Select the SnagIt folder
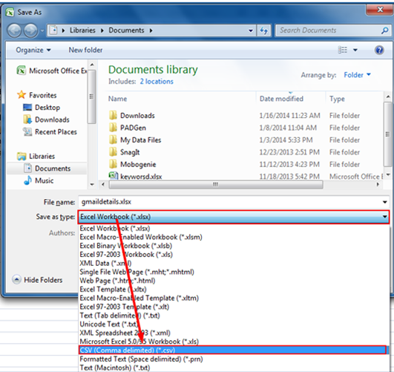This screenshot has height=372, width=394. [125, 152]
